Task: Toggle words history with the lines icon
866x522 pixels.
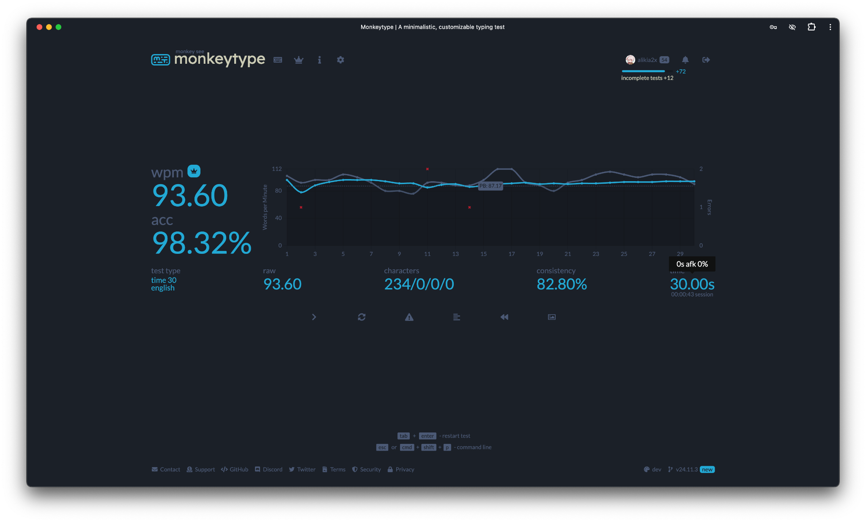Action: click(x=456, y=317)
